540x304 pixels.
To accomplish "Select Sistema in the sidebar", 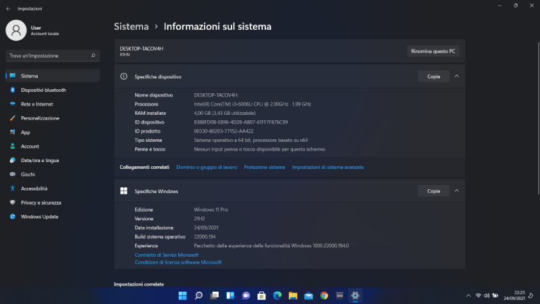I will click(x=53, y=76).
